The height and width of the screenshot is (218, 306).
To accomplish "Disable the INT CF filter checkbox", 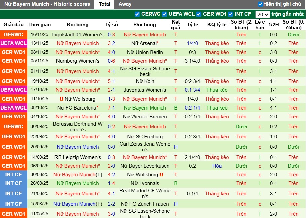I will point(230,14).
